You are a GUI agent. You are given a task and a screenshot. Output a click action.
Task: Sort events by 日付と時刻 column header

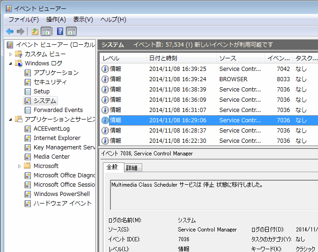163,58
